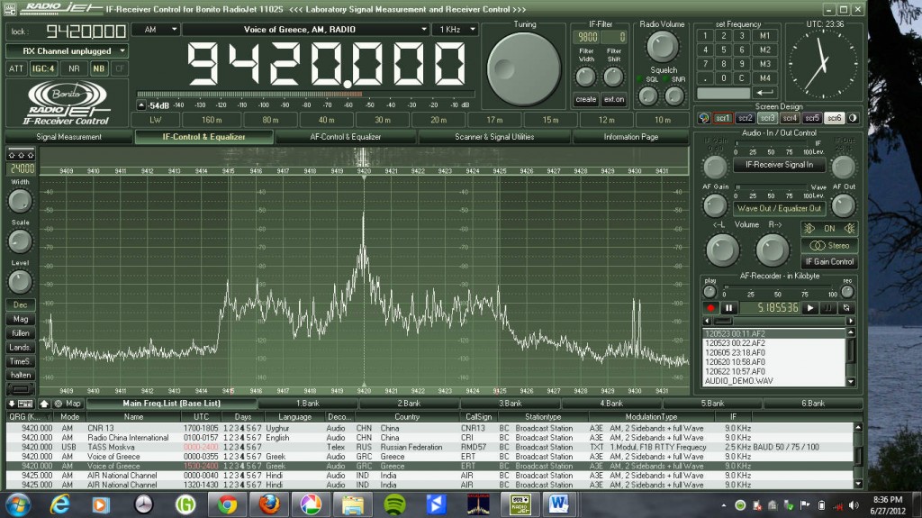The width and height of the screenshot is (922, 518).
Task: Open the AM mode dropdown
Action: 155,30
